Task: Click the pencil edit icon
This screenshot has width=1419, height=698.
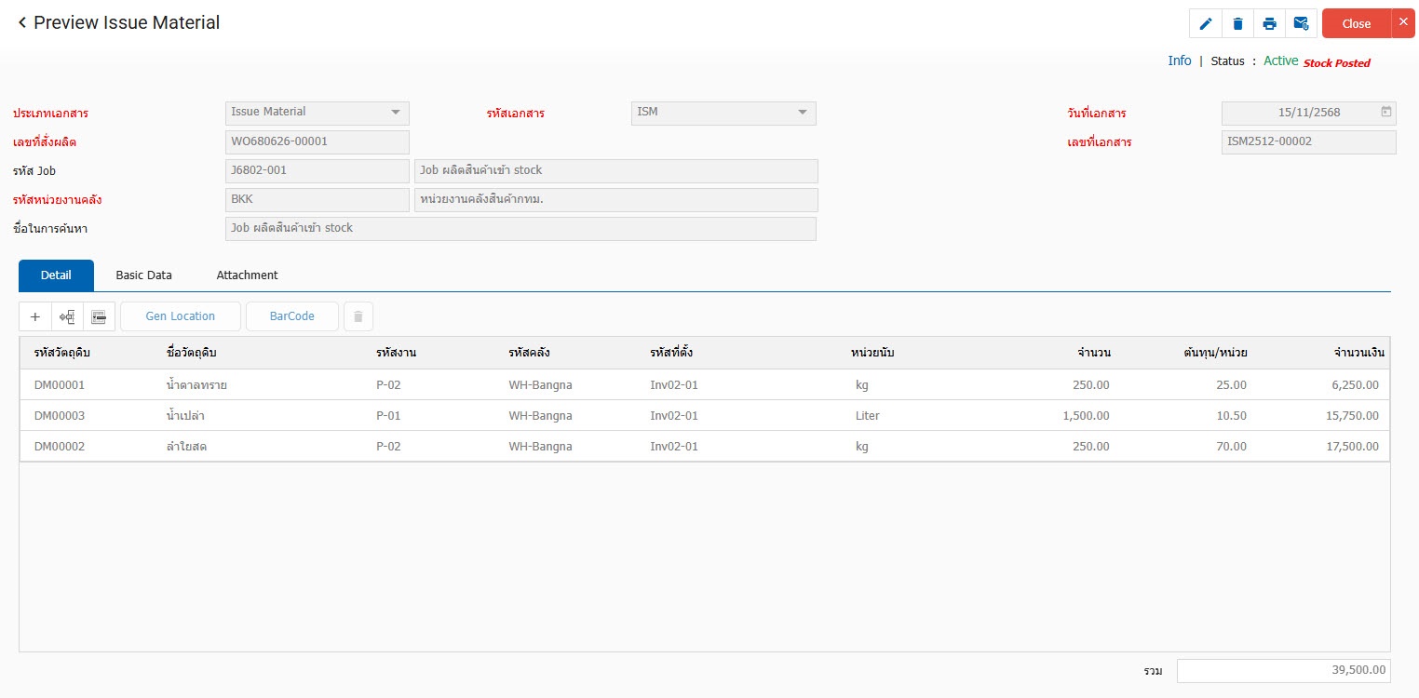Action: coord(1206,24)
